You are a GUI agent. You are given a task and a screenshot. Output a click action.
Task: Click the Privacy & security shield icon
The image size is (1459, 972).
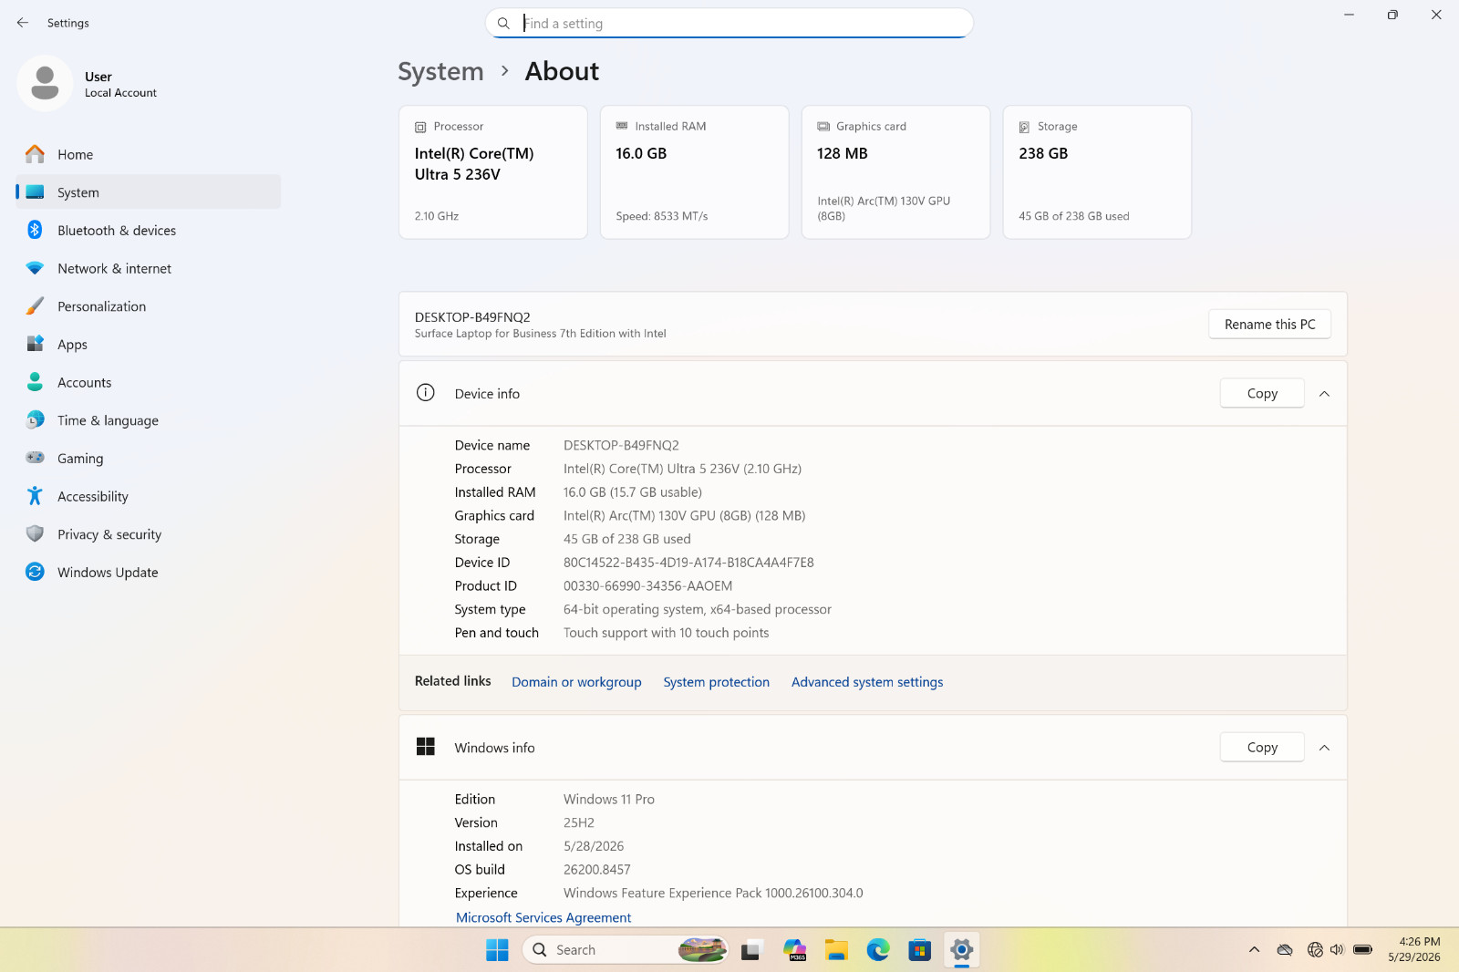35,534
